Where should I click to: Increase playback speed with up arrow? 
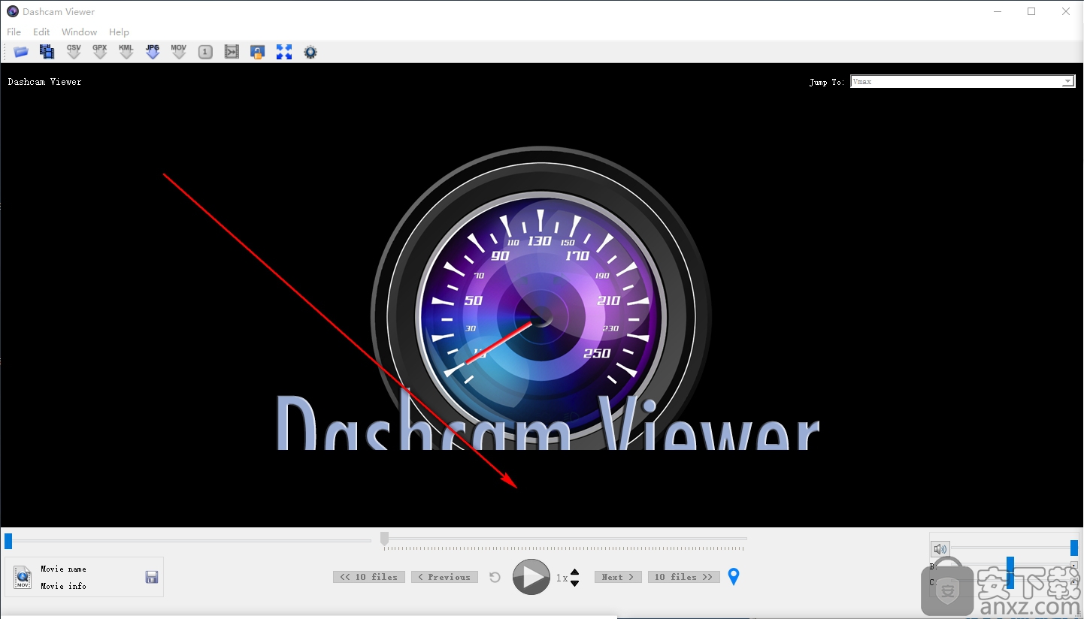coord(575,572)
